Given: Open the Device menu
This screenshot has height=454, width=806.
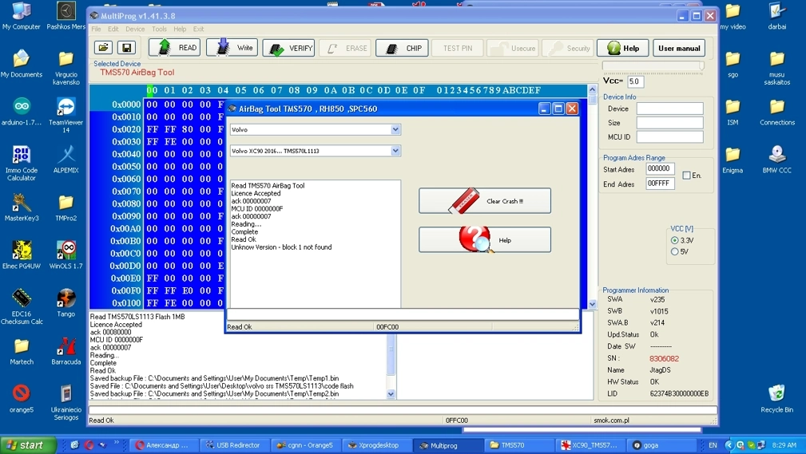Looking at the screenshot, I should click(135, 29).
